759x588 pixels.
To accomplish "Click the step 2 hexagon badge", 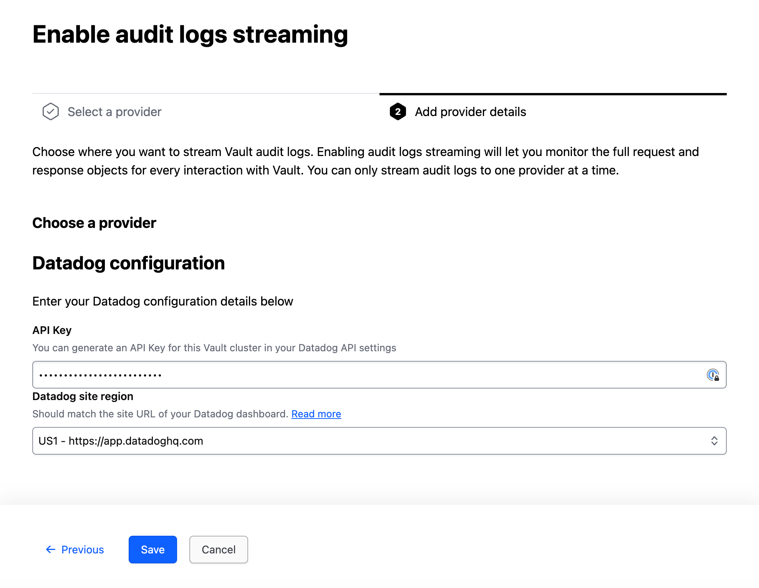I will click(398, 111).
